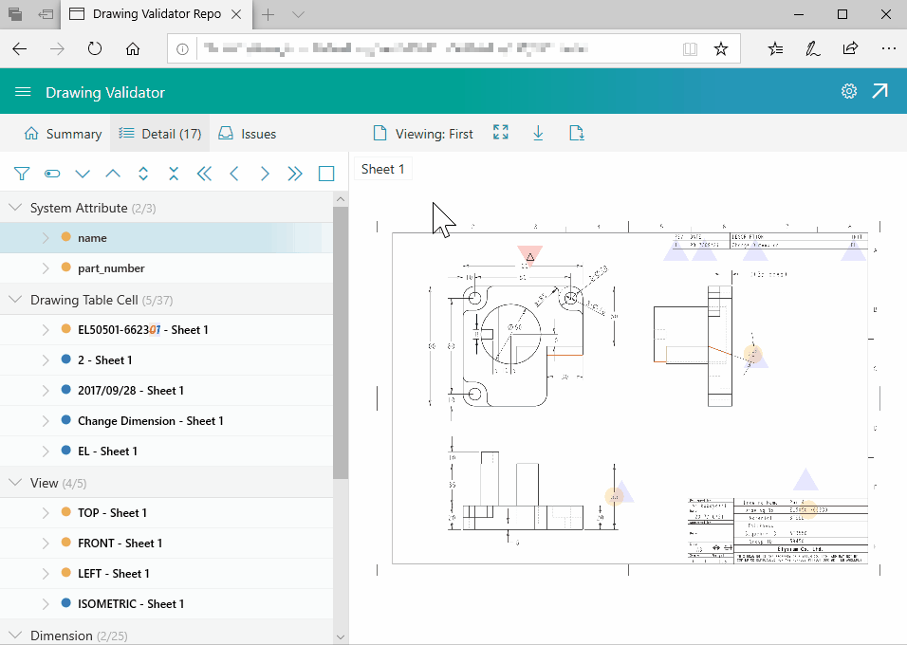Click the red triangle marker on drawing
This screenshot has width=907, height=645.
point(530,255)
